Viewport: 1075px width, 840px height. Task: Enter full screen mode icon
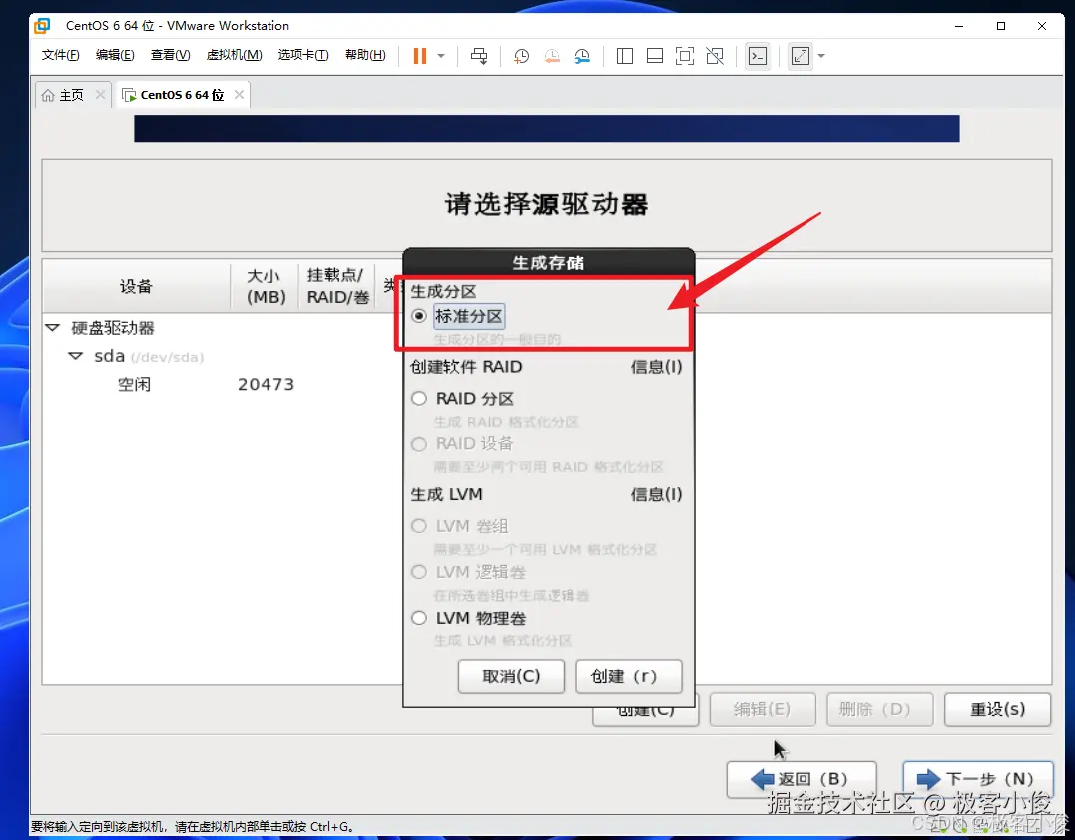[684, 56]
